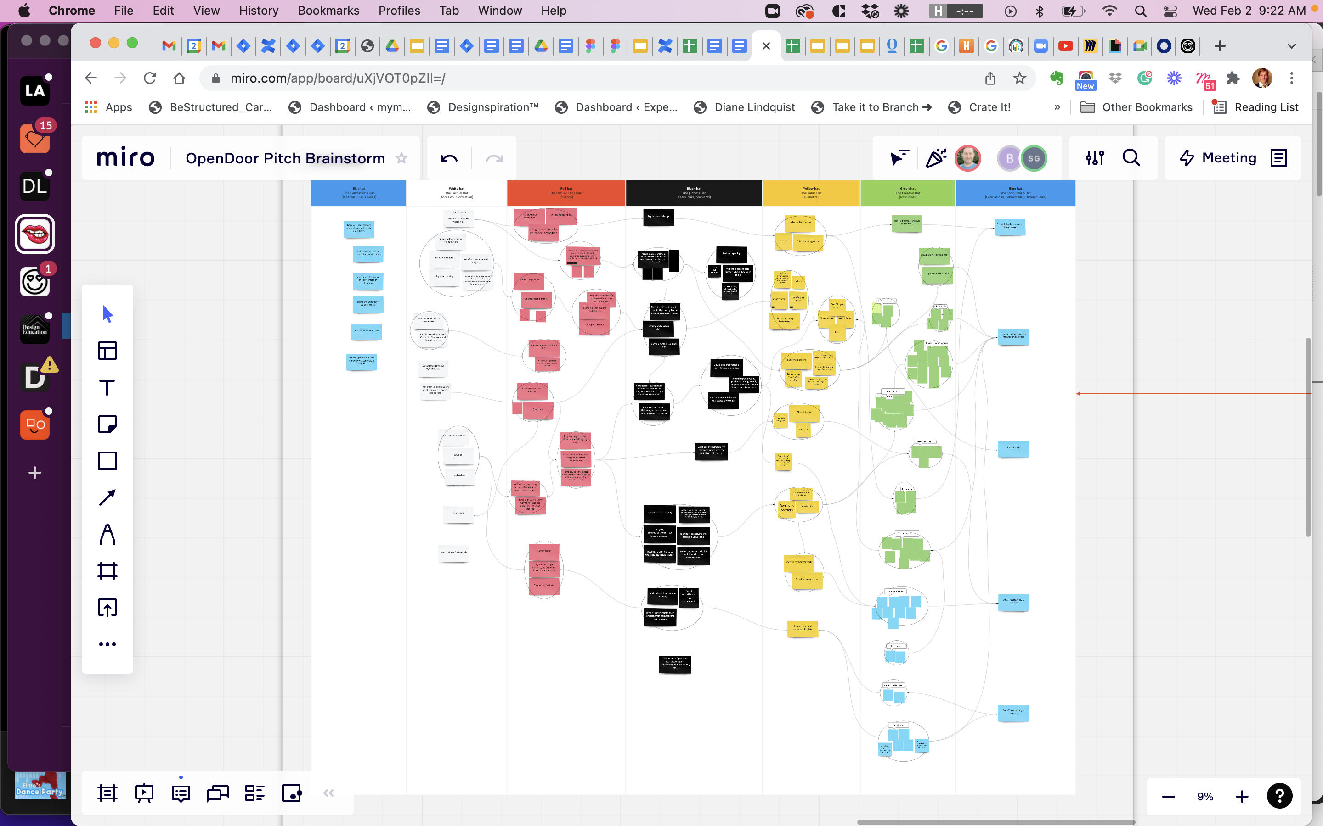
Task: Start Meeting mode
Action: pyautogui.click(x=1217, y=158)
